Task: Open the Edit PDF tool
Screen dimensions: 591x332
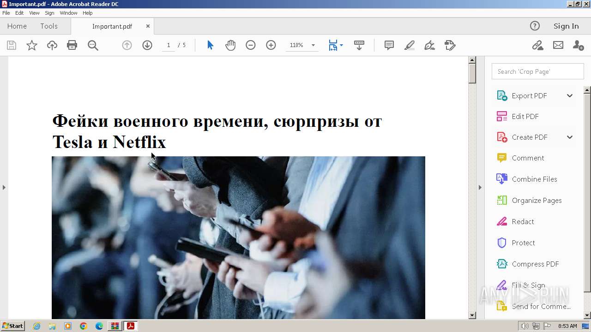Action: 525,116
